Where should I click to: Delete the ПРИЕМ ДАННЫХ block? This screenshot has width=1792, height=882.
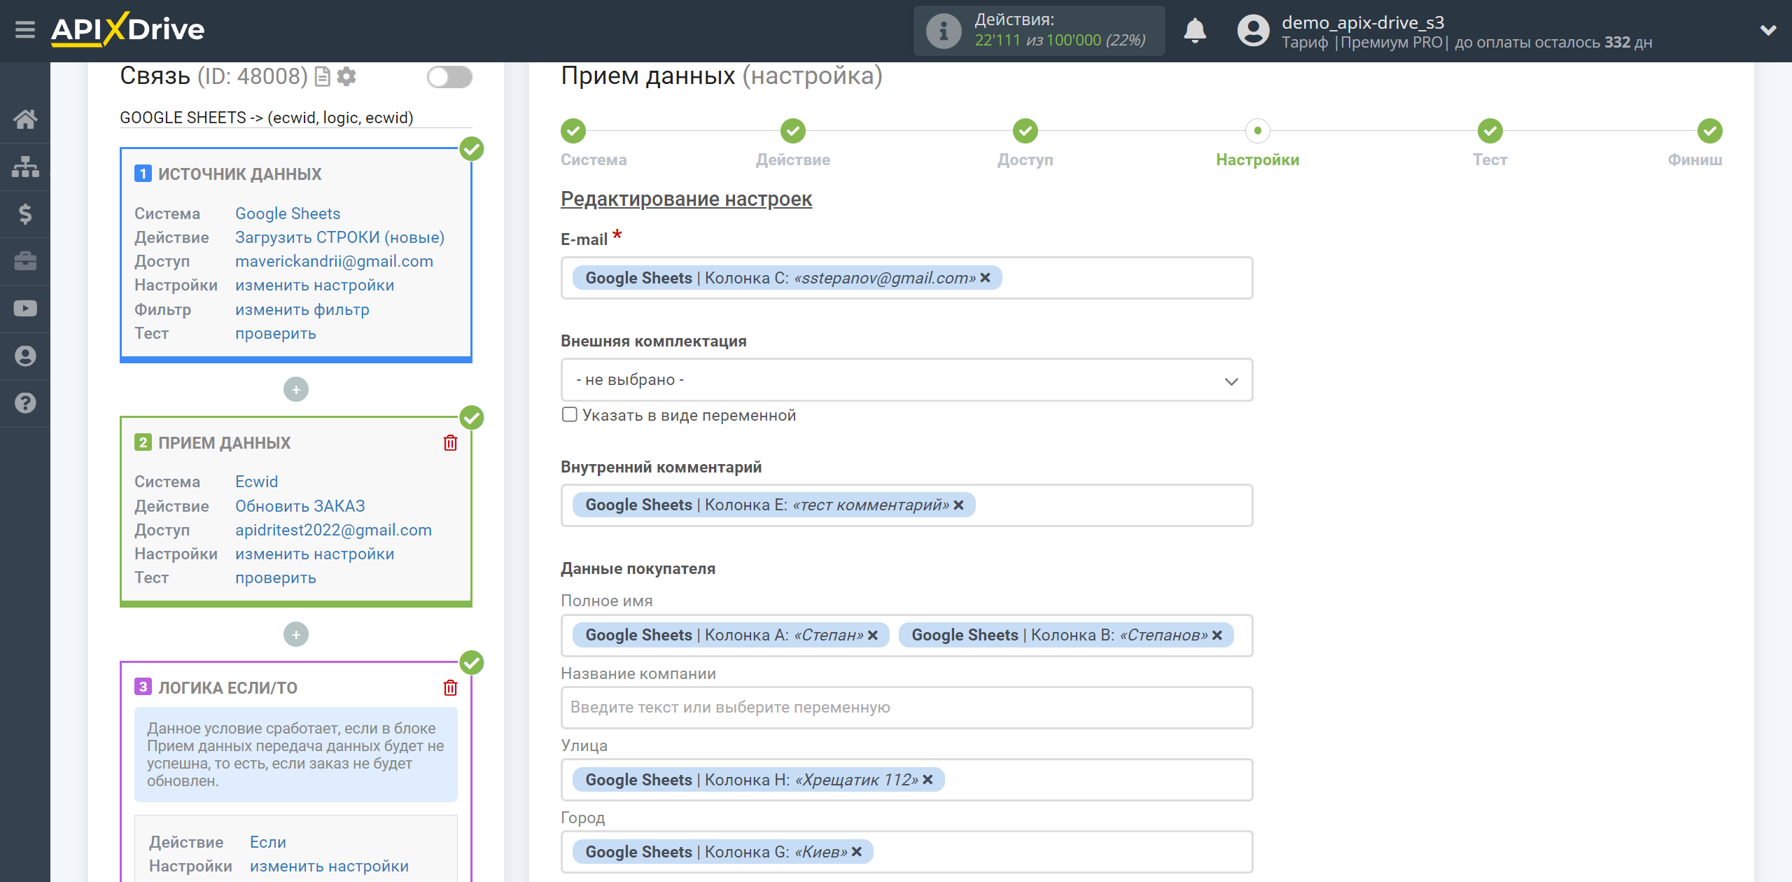click(x=450, y=442)
